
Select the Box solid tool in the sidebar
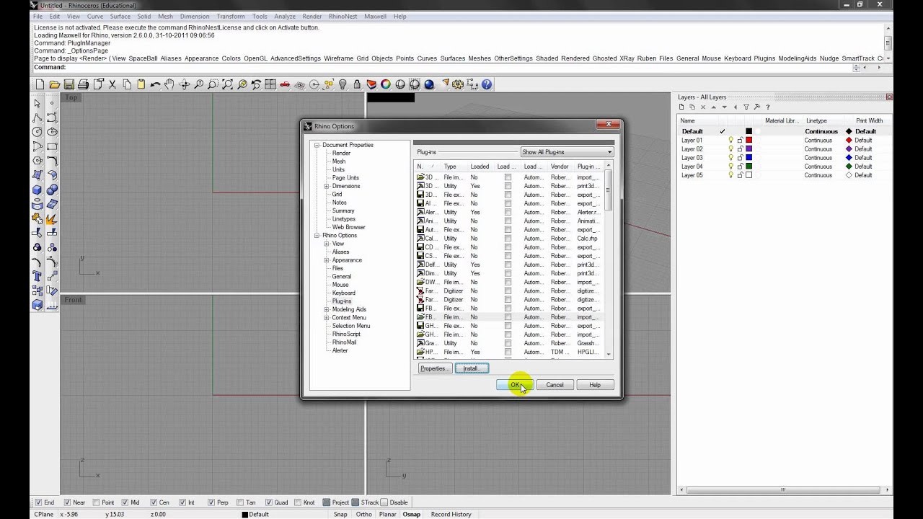click(37, 190)
